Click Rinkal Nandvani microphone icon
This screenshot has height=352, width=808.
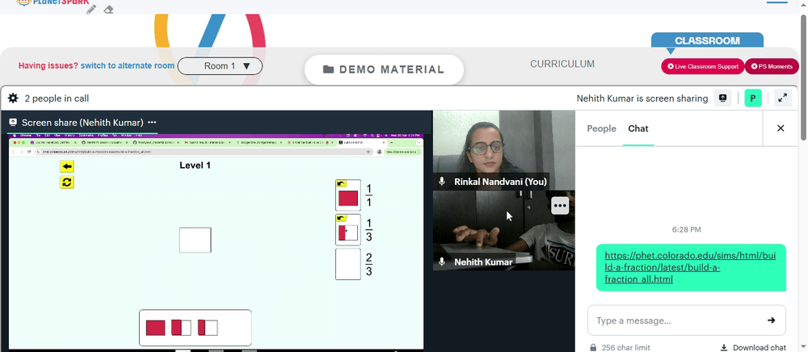click(442, 182)
